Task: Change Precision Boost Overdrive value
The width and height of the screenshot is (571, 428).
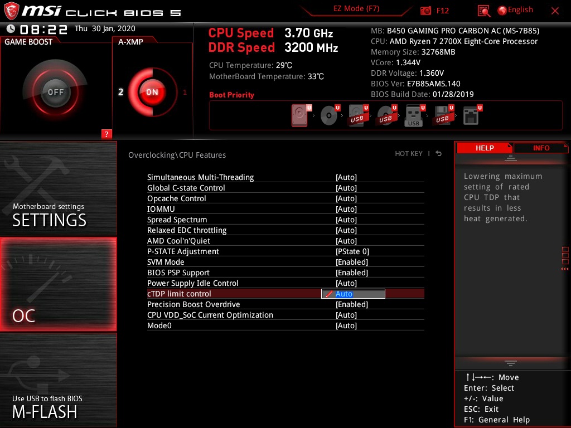Action: tap(351, 304)
